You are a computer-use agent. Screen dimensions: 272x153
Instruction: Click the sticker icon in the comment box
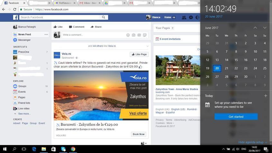click(x=145, y=35)
